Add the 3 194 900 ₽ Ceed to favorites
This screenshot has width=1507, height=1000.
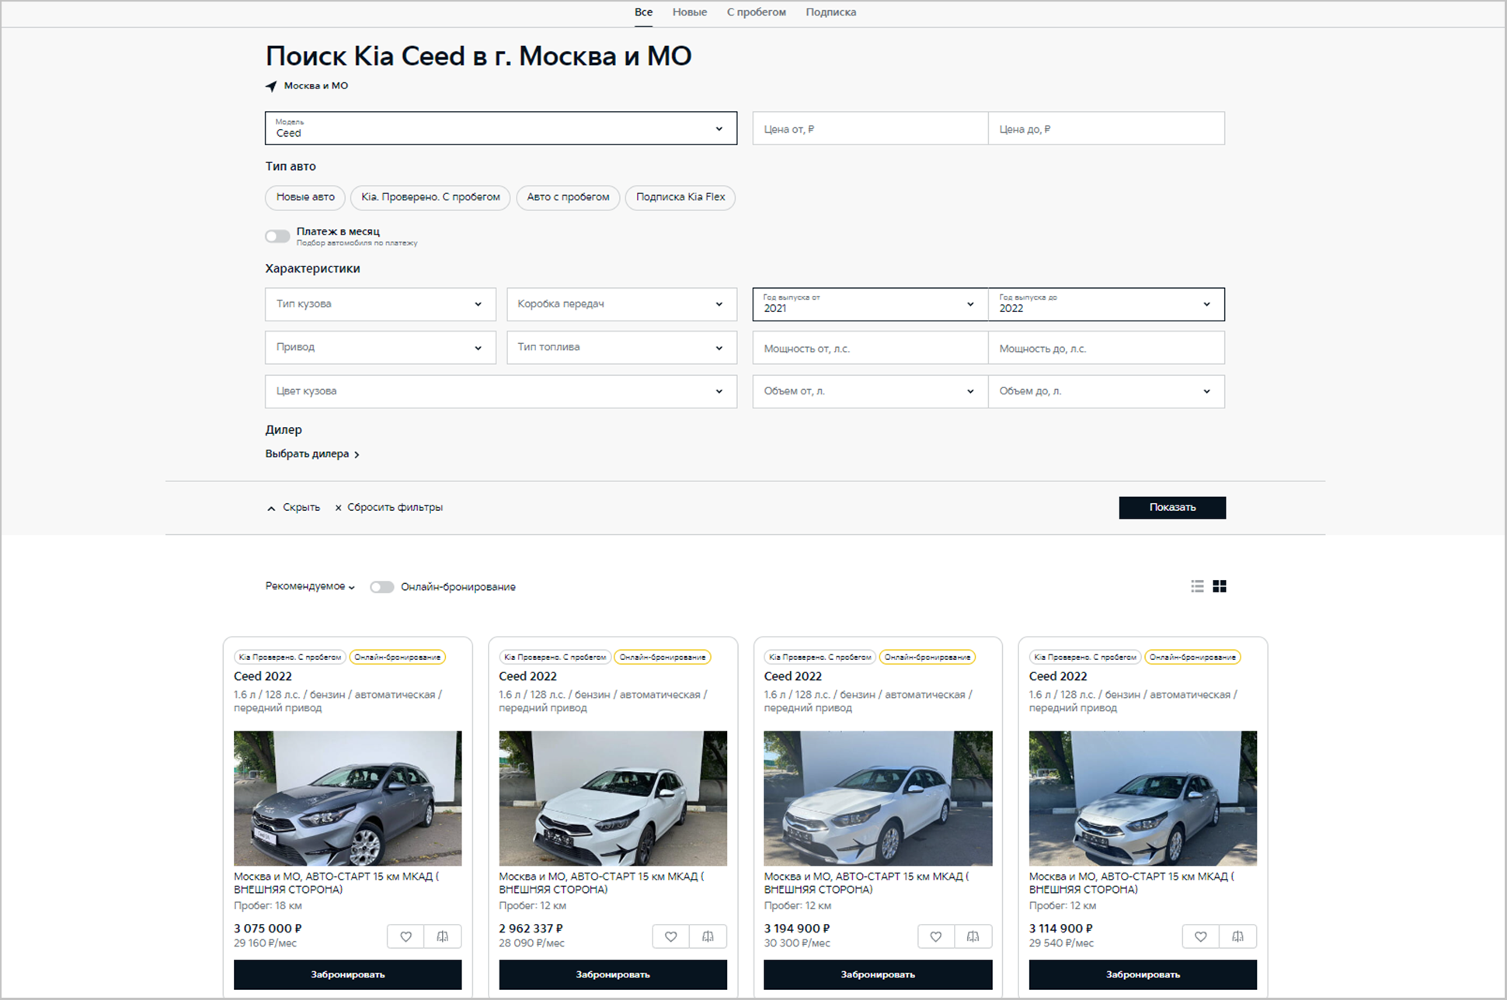[936, 936]
